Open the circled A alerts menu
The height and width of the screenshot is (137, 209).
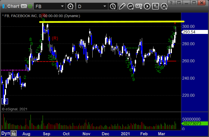pyautogui.click(x=164, y=6)
